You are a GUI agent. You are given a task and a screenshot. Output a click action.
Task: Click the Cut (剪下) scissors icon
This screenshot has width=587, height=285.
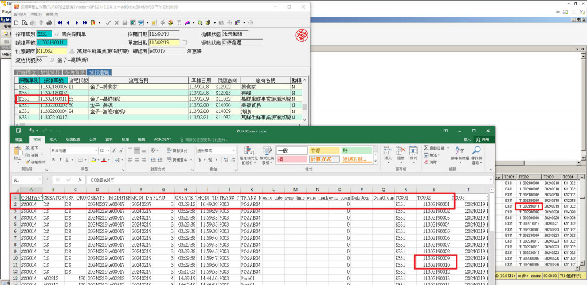tap(28, 148)
